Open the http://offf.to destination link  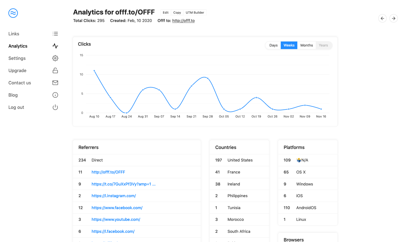pos(183,20)
